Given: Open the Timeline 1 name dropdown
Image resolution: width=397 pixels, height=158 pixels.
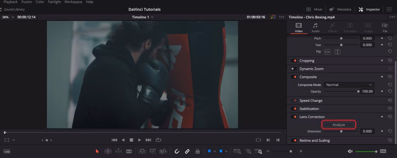Looking at the screenshot, I should click(x=143, y=17).
